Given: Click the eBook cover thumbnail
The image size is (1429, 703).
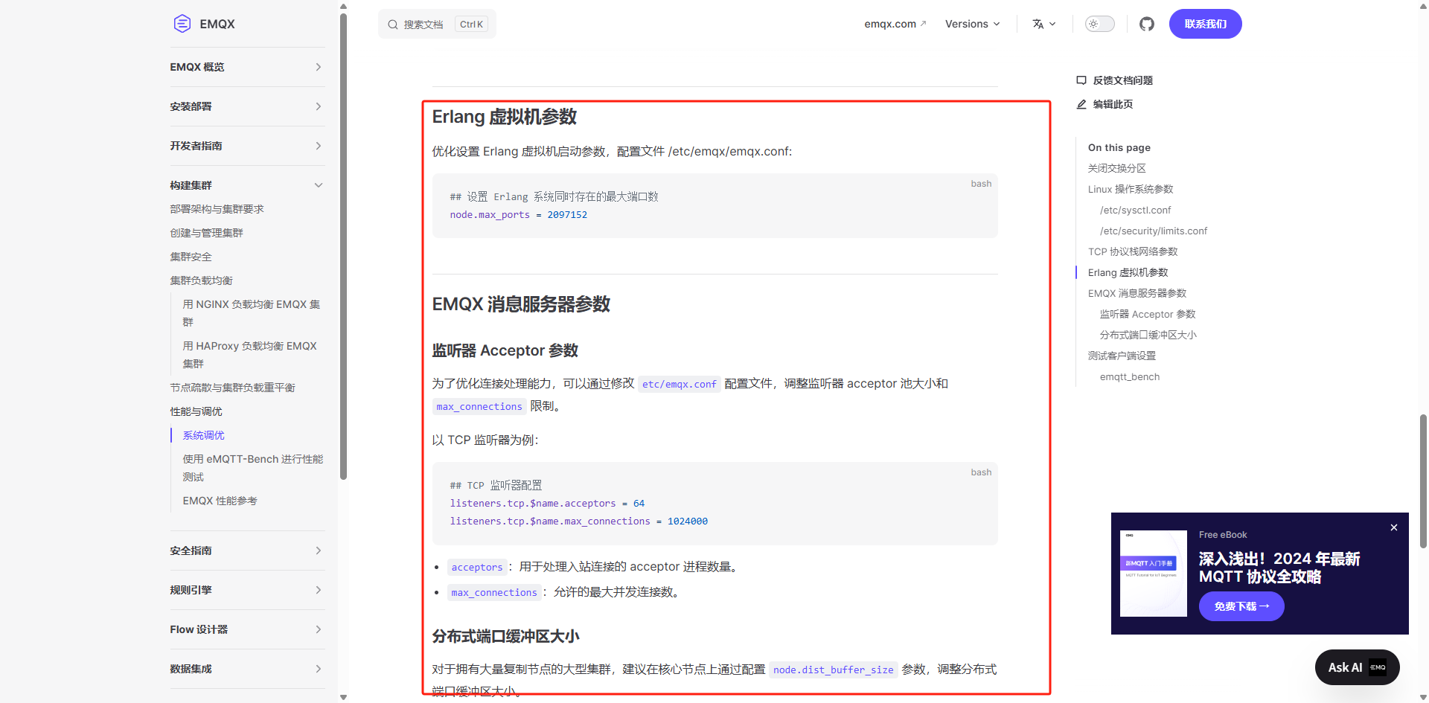Looking at the screenshot, I should pos(1154,574).
